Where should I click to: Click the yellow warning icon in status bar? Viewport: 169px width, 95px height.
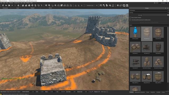click(1, 94)
